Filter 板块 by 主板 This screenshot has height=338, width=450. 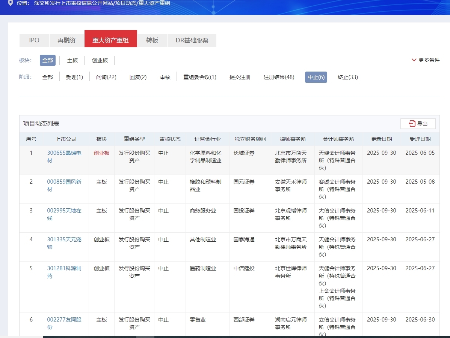click(x=72, y=60)
